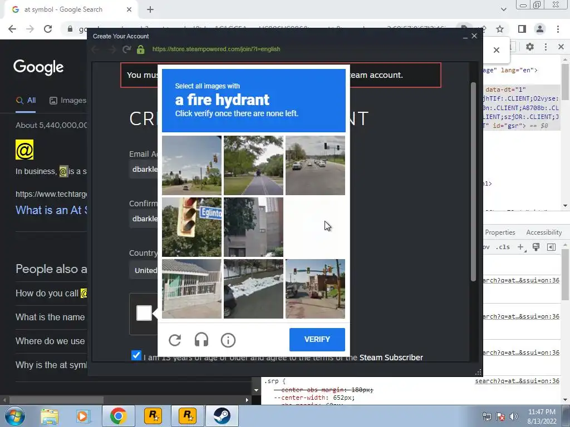Expand 'How do you call @' question
The image size is (570, 427).
(x=51, y=293)
